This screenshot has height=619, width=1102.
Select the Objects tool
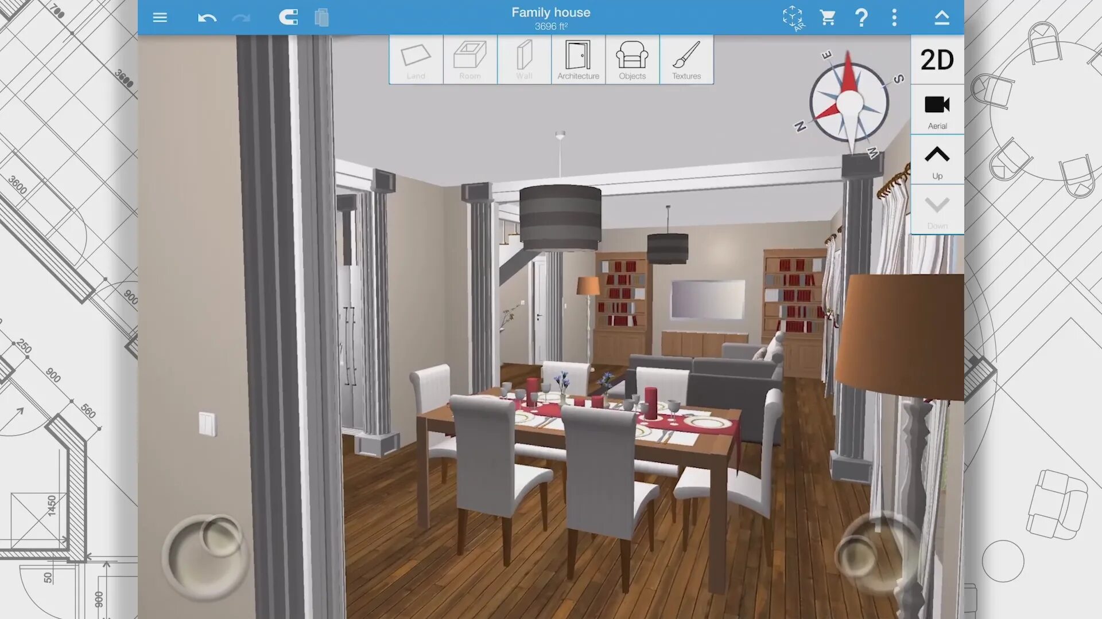[x=631, y=60]
